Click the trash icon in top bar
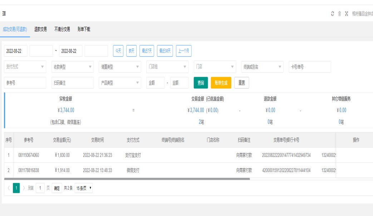The image size is (373, 216). (339, 14)
